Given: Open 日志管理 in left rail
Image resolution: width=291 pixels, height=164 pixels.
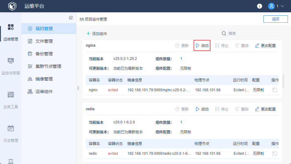Looking at the screenshot, I should pos(11,134).
